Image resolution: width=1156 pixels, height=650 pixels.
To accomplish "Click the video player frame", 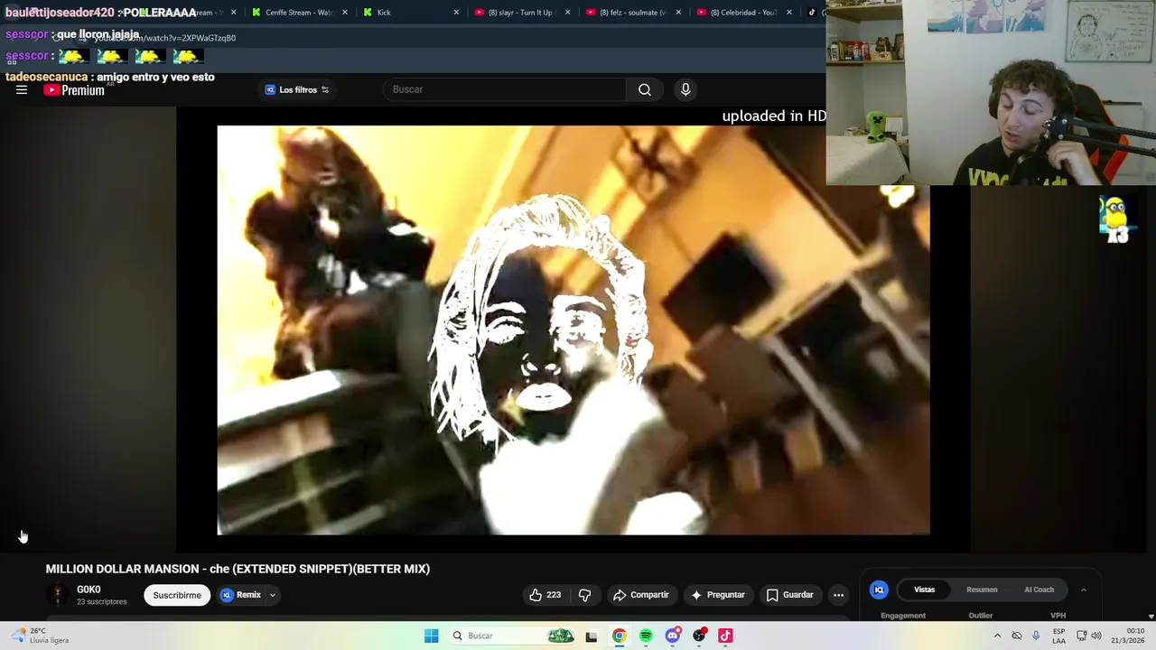I will coord(573,330).
